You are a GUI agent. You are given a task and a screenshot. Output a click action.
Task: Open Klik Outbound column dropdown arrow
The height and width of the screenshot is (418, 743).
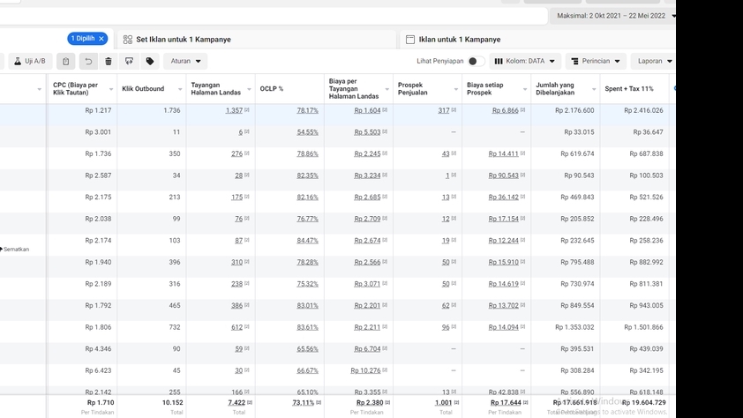180,89
